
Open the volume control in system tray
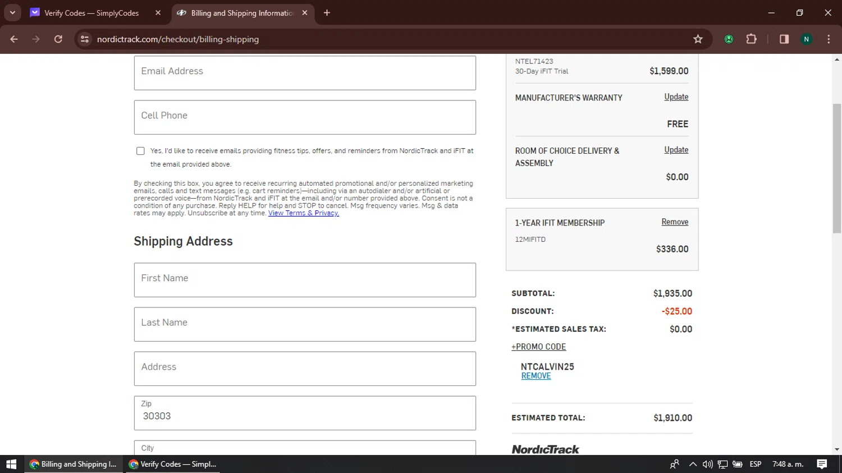[707, 464]
